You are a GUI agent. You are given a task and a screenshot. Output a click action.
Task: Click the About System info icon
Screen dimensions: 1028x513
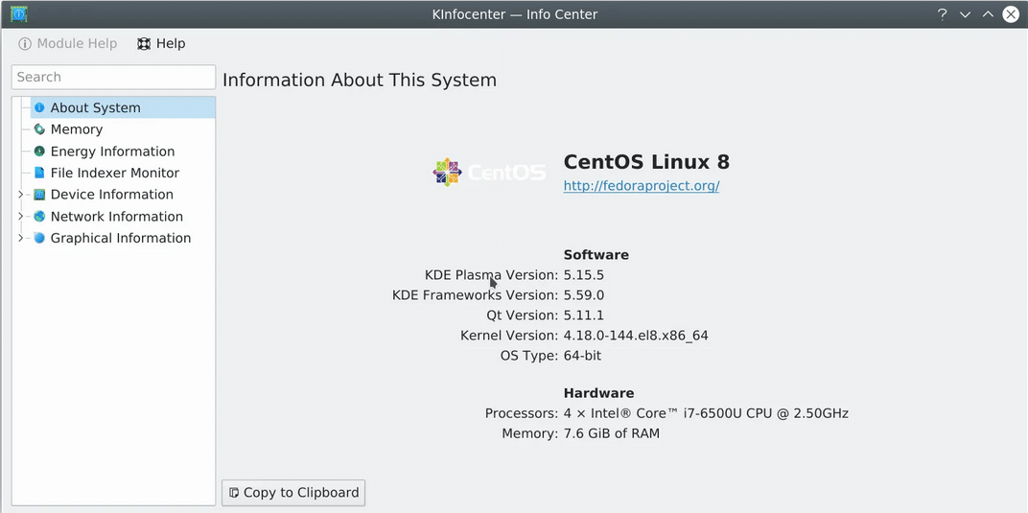(39, 107)
